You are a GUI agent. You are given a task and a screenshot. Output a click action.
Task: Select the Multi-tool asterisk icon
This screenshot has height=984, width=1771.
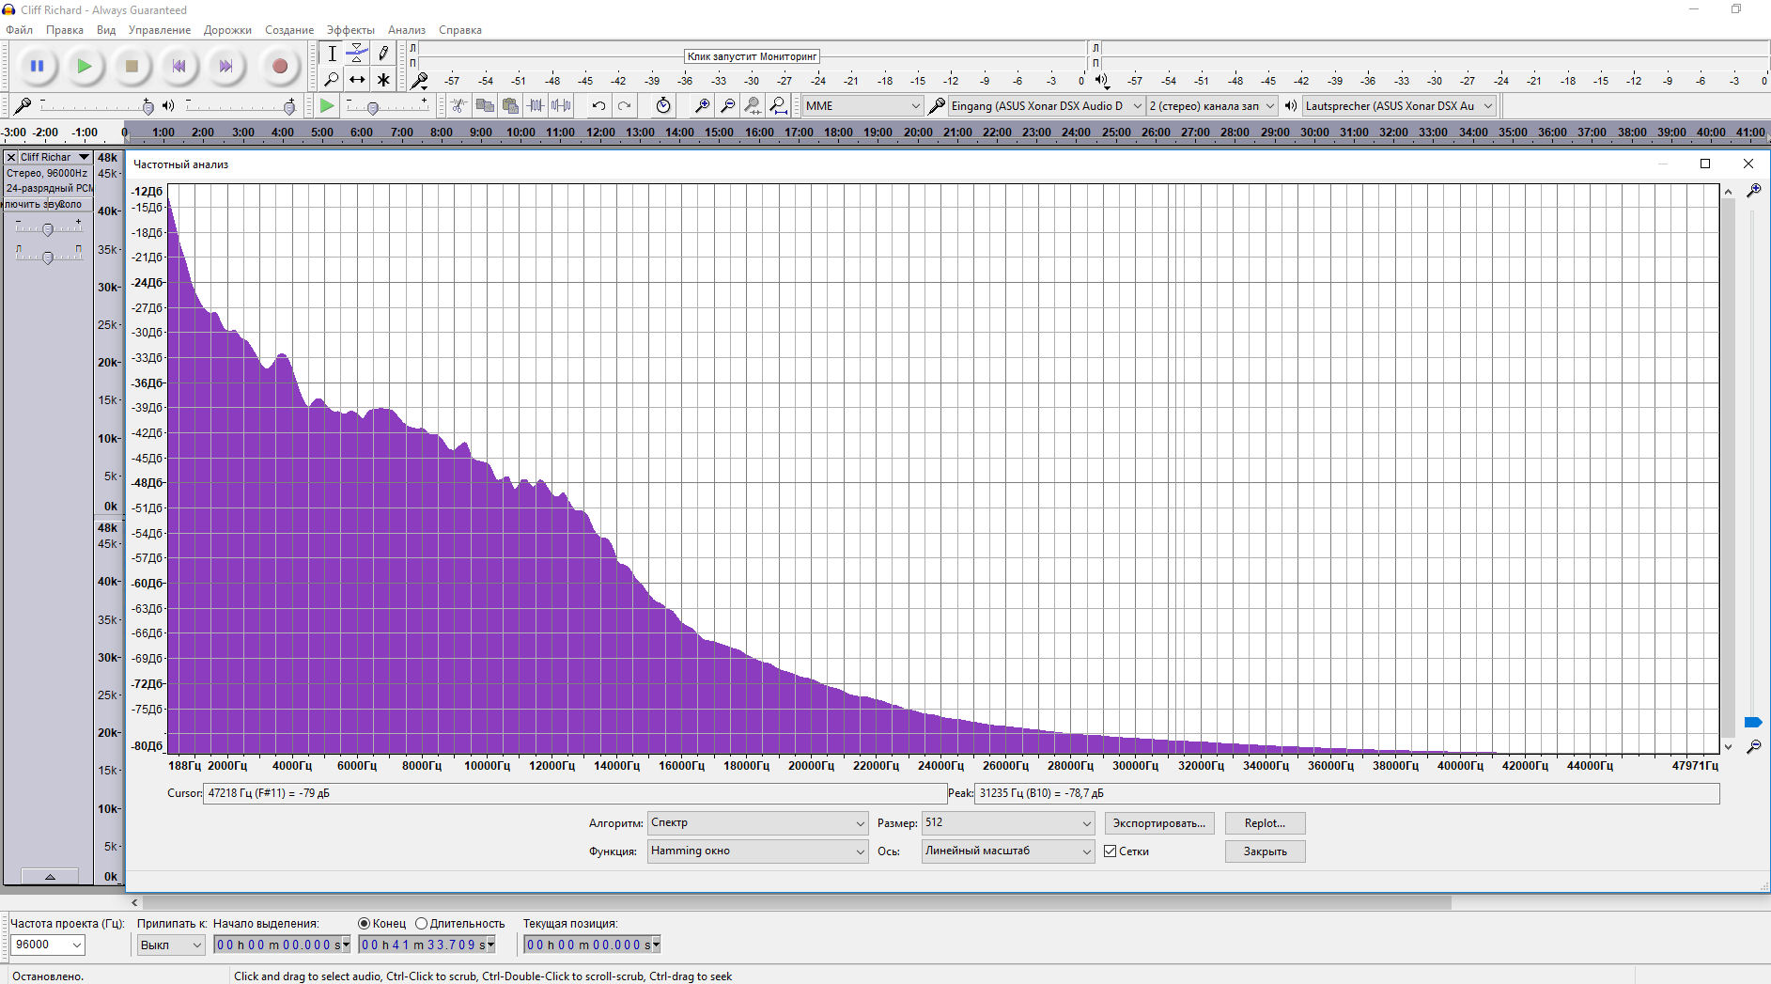coord(382,80)
